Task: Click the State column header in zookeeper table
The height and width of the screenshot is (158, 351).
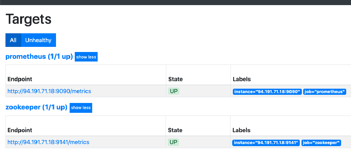Action: [175, 130]
